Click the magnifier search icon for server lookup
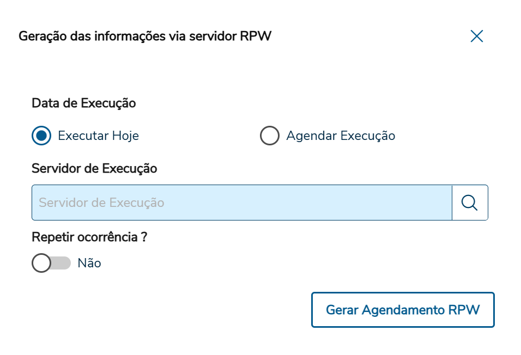Viewport: 521px width, 355px height. click(469, 203)
